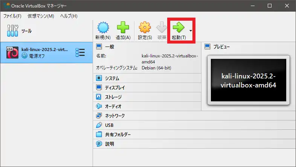Click the Kali x64 OS icon
This screenshot has height=167, width=296.
tap(12, 53)
